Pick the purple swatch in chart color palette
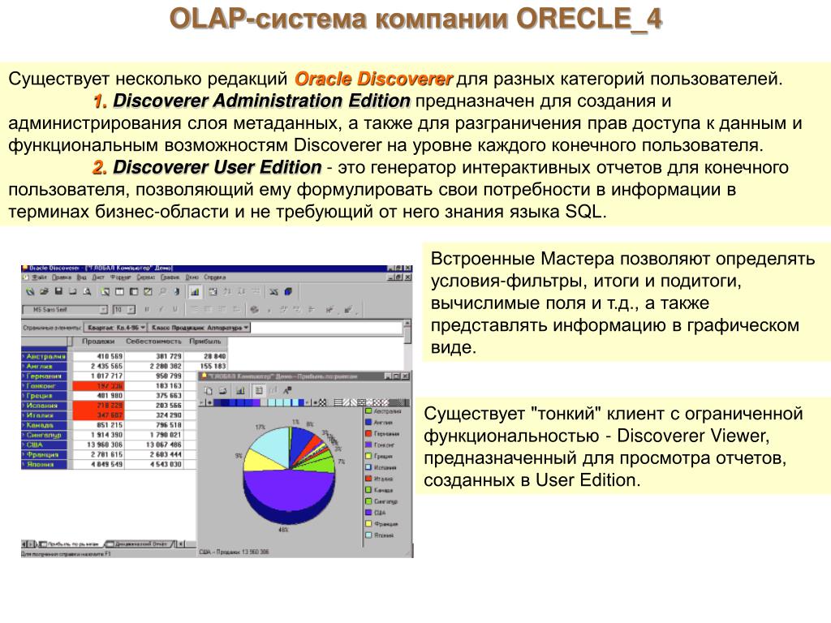The height and width of the screenshot is (623, 831). tap(257, 402)
